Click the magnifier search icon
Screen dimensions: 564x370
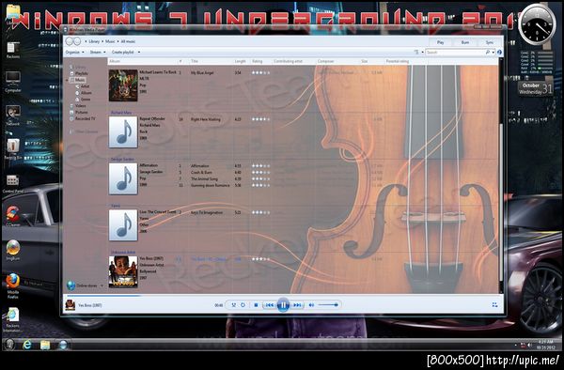click(488, 53)
